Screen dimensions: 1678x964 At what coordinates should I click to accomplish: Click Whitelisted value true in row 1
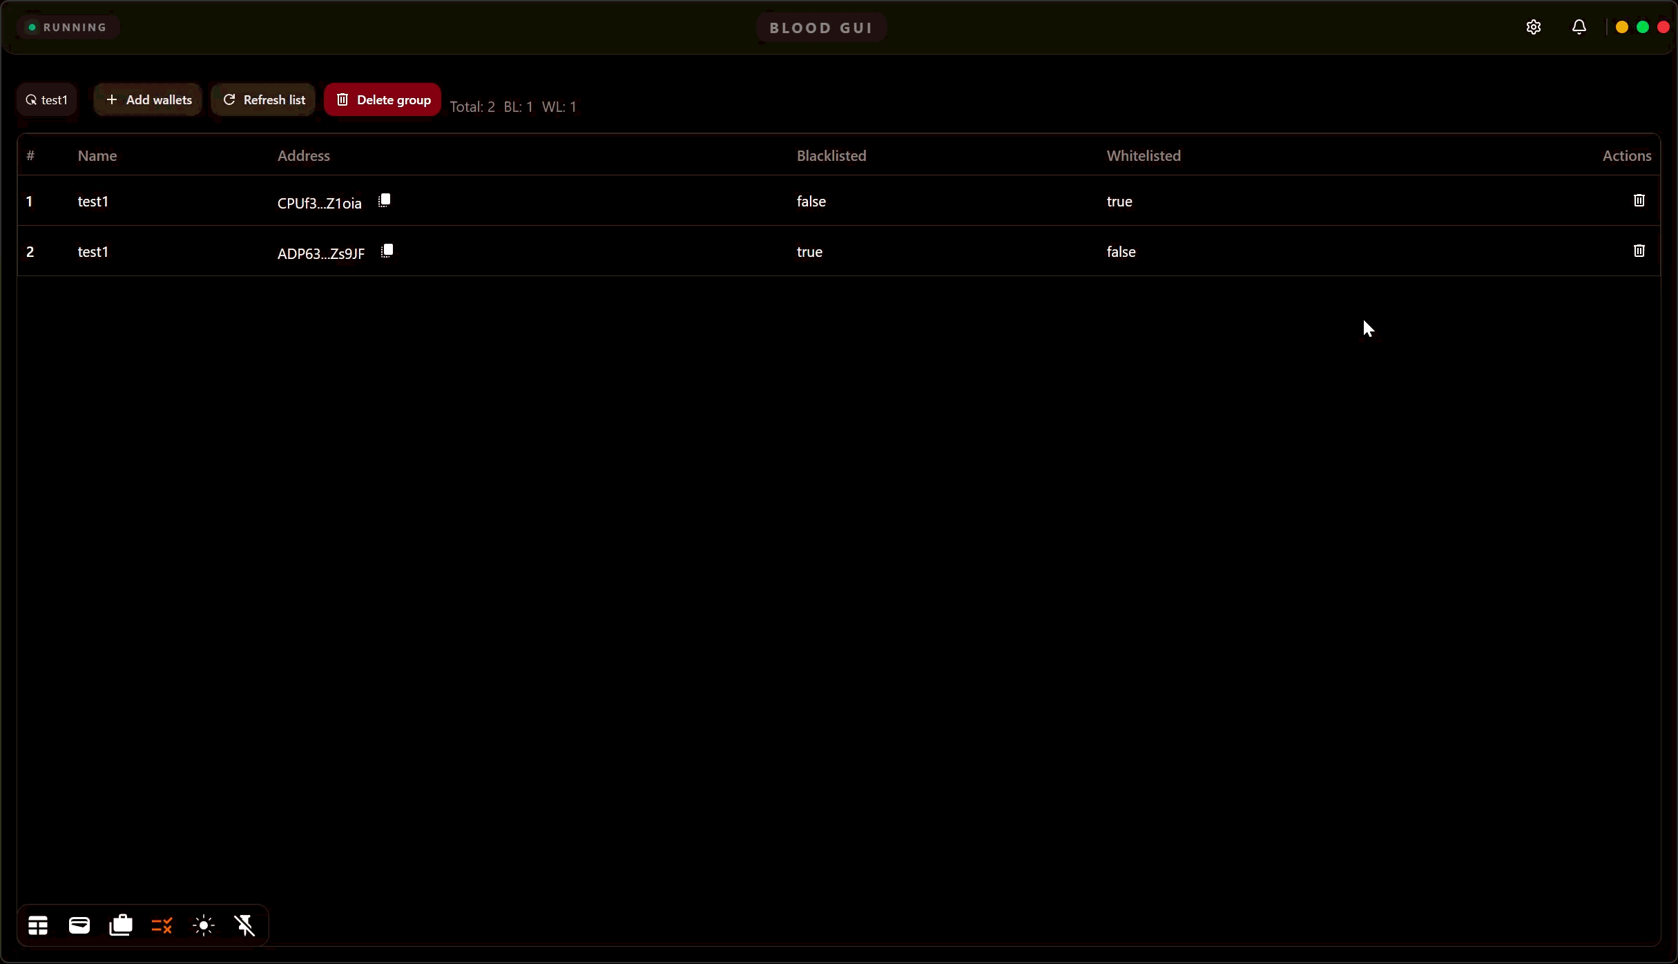(x=1119, y=202)
